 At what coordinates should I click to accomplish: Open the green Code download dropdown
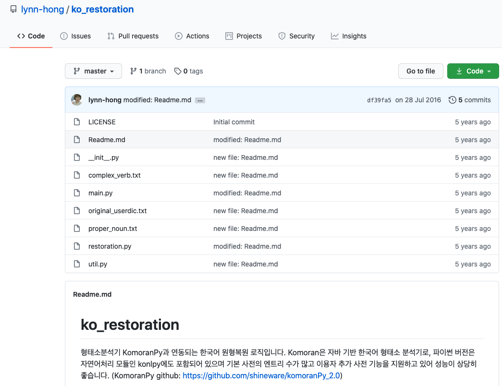click(473, 71)
